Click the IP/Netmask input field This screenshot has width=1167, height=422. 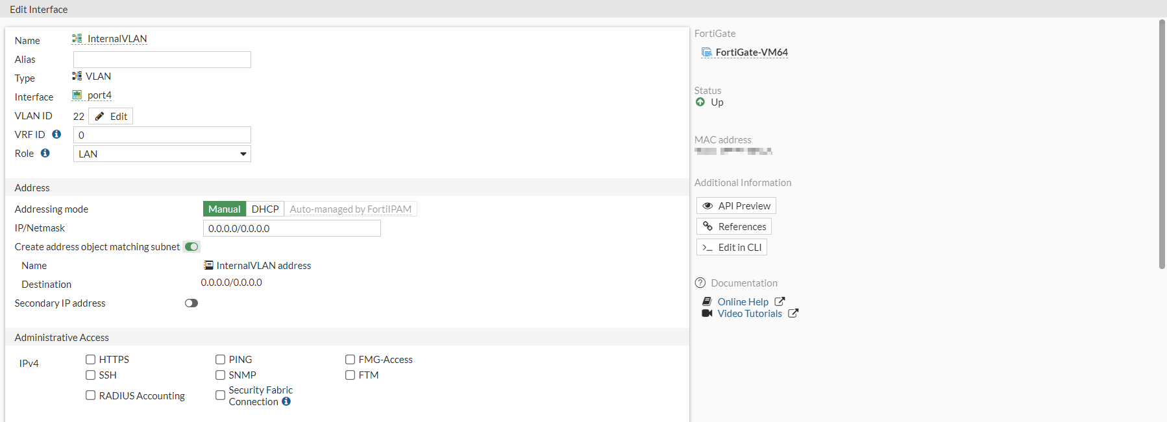[x=291, y=228]
